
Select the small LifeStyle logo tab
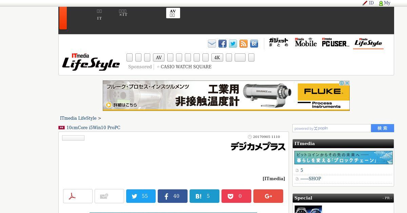pos(368,43)
